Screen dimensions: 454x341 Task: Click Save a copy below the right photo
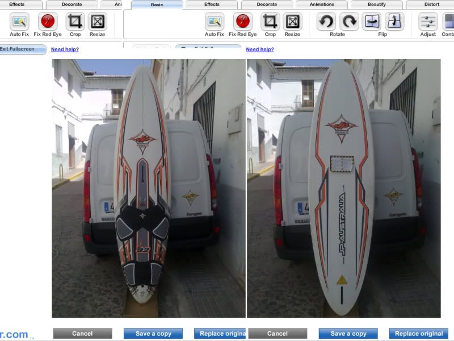tap(348, 334)
